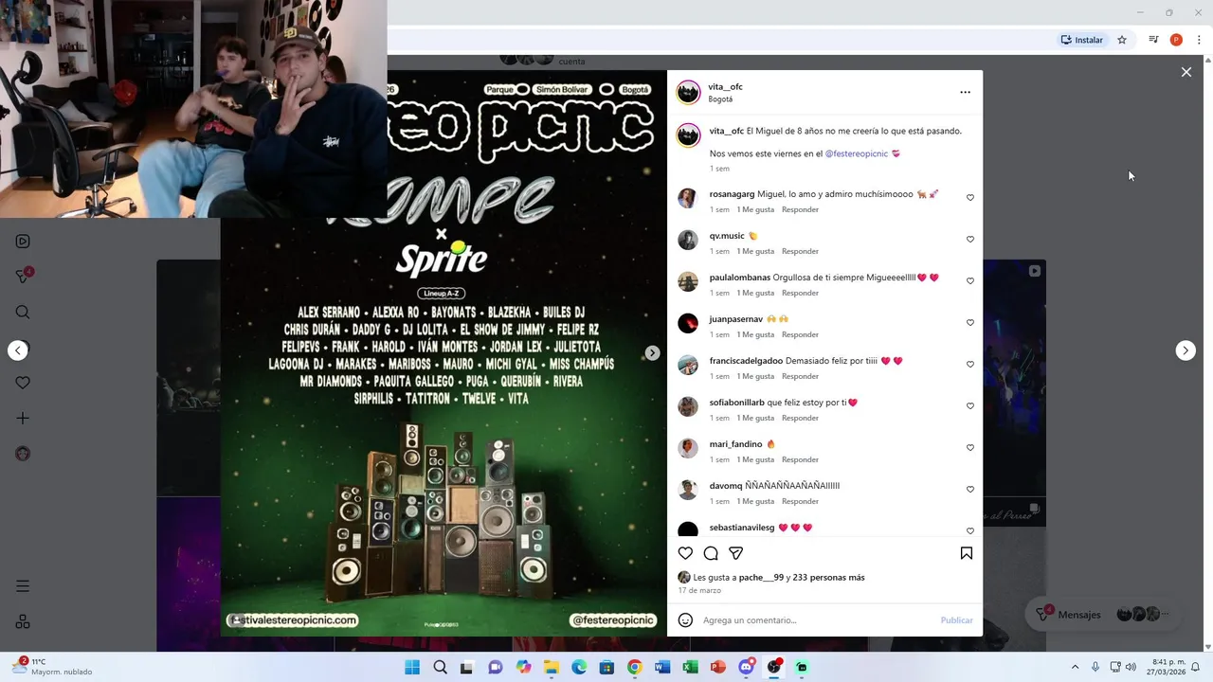Like mari_fandino's comment
Screen dimensions: 1213x682
(969, 448)
